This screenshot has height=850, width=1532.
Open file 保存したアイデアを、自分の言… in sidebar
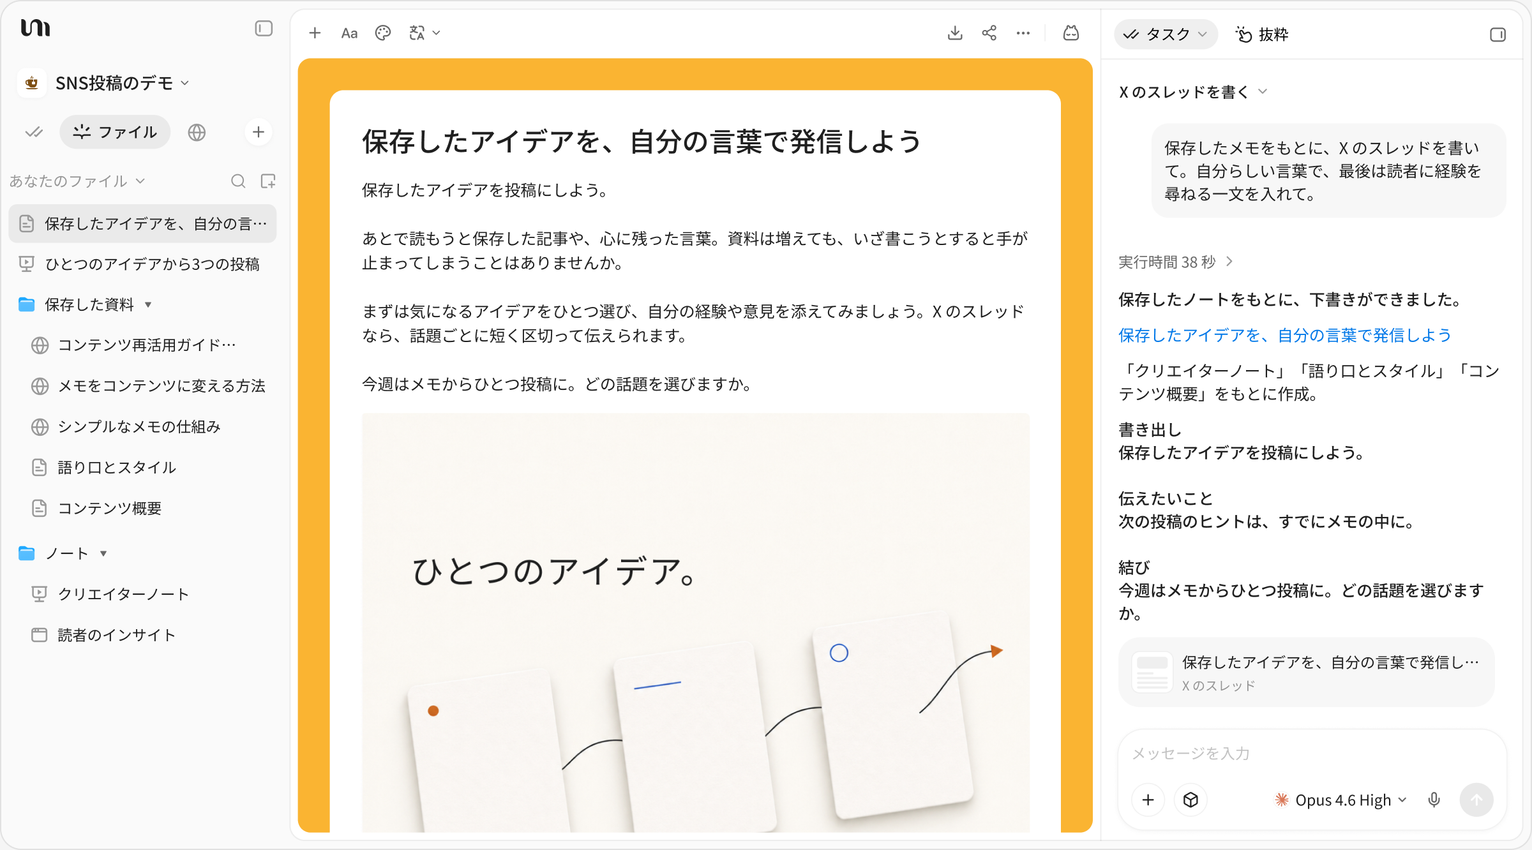coord(142,223)
